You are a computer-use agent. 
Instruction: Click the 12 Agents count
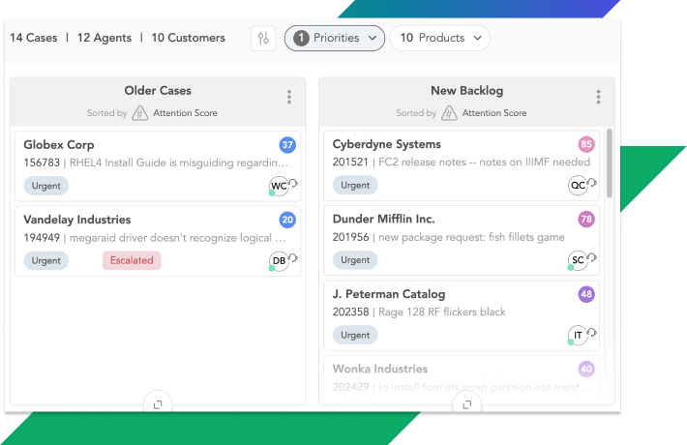coord(105,38)
